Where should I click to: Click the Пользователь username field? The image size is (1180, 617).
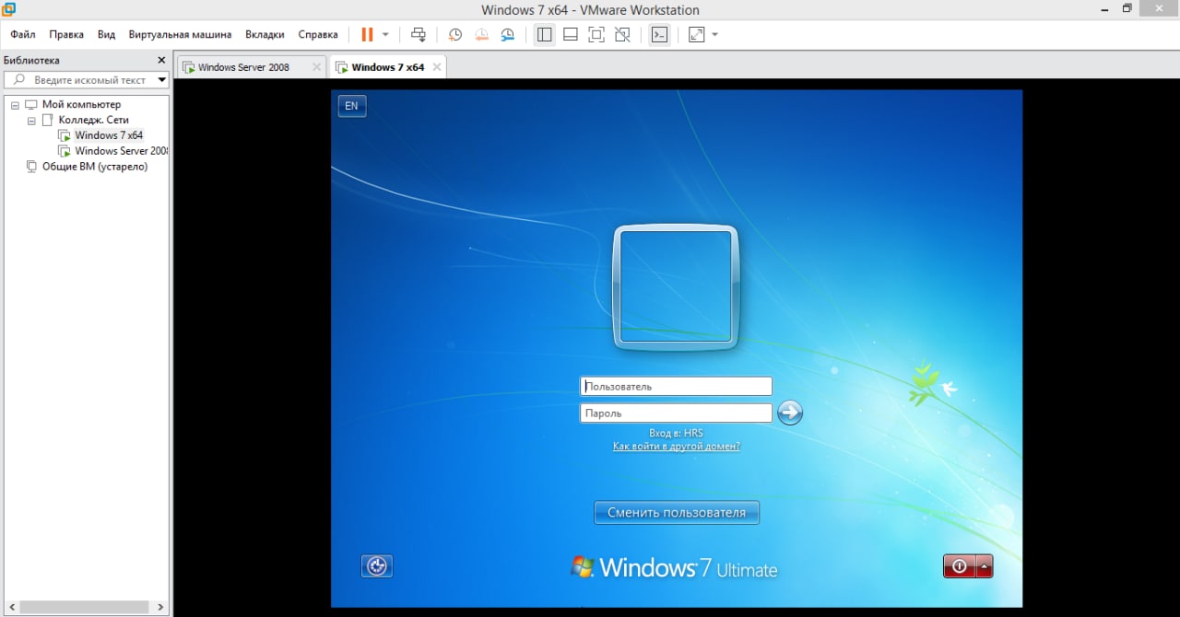click(x=676, y=386)
